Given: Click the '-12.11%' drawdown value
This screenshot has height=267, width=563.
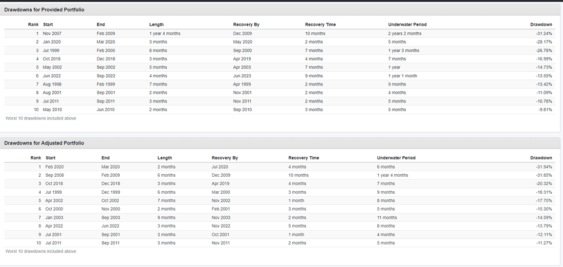Looking at the screenshot, I should pyautogui.click(x=544, y=235).
